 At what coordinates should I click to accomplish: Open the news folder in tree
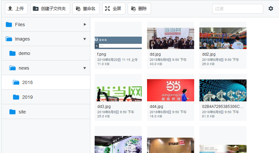tap(24, 68)
